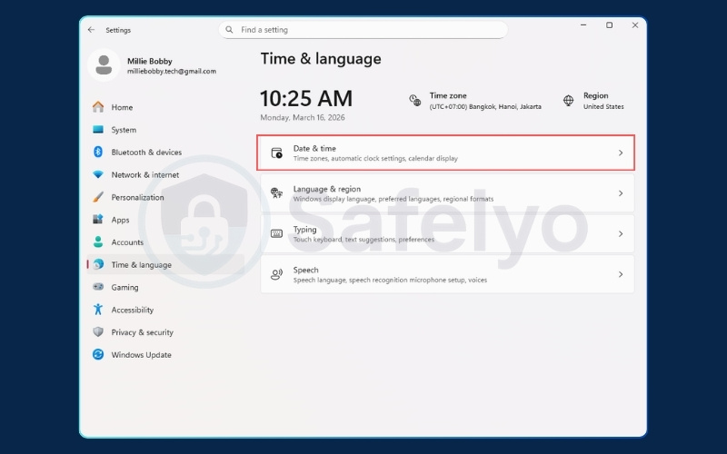The width and height of the screenshot is (727, 454).
Task: Click the Gaming controller icon
Action: 98,287
